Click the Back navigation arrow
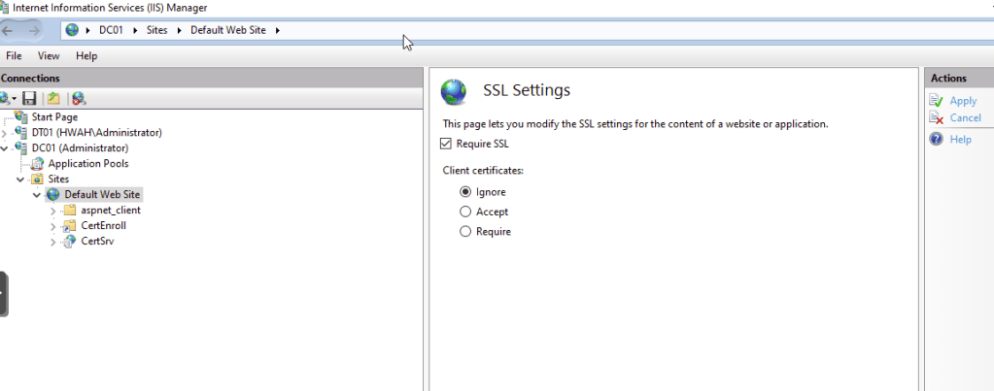The height and width of the screenshot is (391, 994). click(x=9, y=30)
